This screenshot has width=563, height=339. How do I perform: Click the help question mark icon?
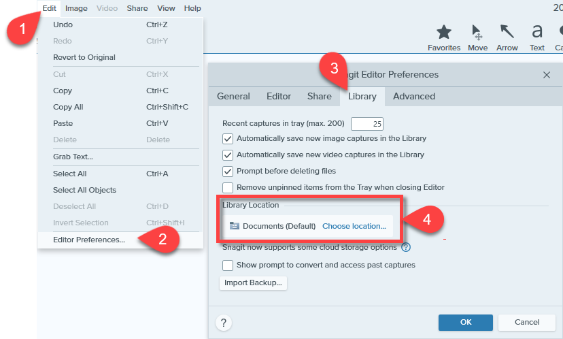pos(224,322)
